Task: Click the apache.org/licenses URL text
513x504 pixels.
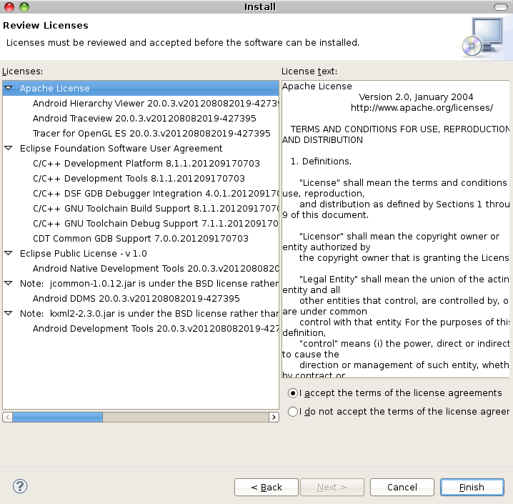Action: (x=422, y=108)
